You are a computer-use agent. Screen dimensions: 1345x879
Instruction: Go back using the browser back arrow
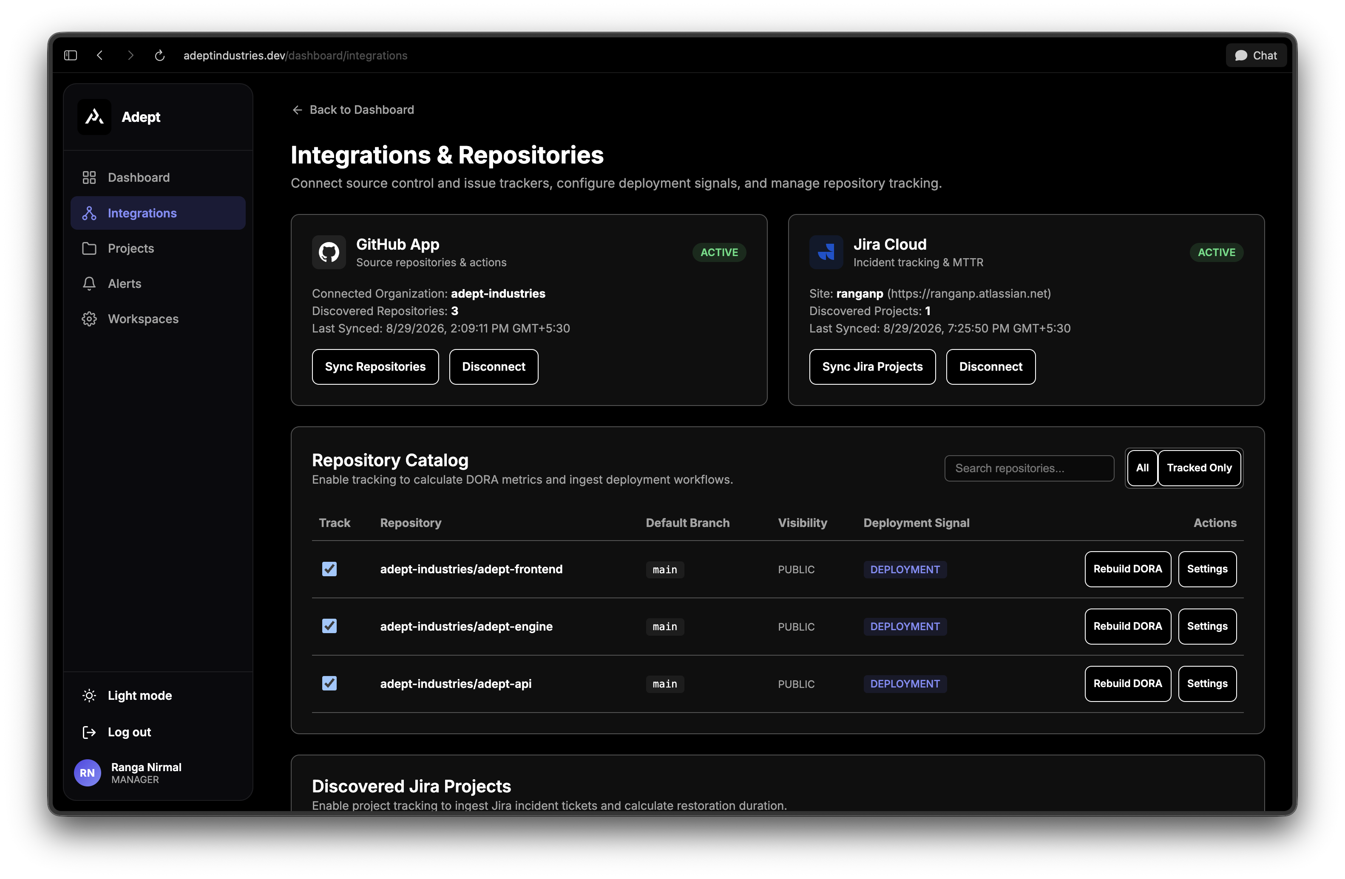coord(100,55)
